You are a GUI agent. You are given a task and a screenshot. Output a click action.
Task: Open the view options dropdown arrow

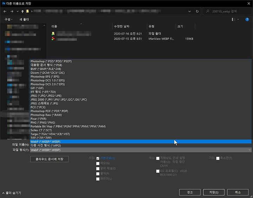tap(238, 20)
